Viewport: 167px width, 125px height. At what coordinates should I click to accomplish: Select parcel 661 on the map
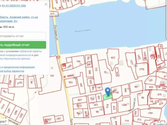(86, 113)
